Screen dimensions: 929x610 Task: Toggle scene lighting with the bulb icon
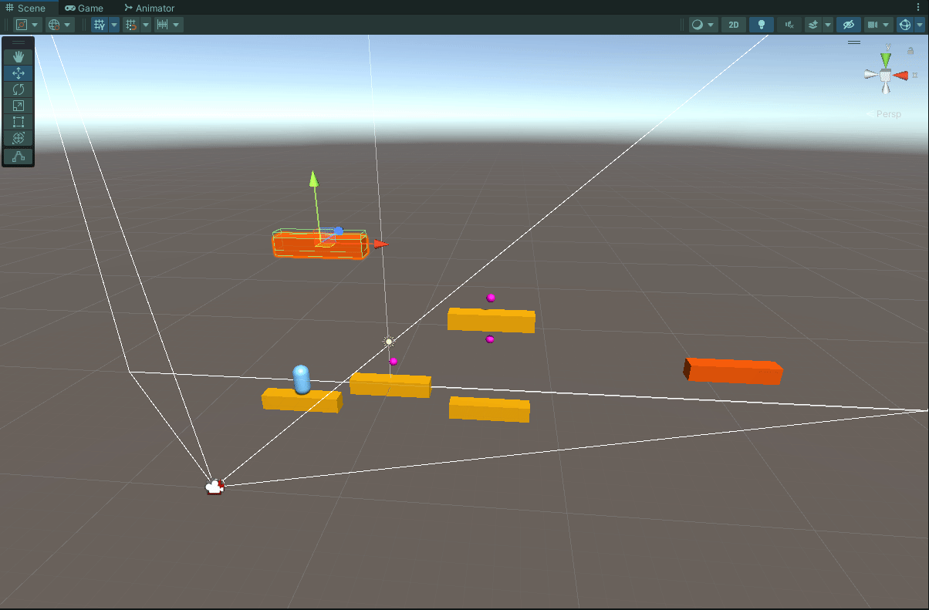(x=762, y=24)
